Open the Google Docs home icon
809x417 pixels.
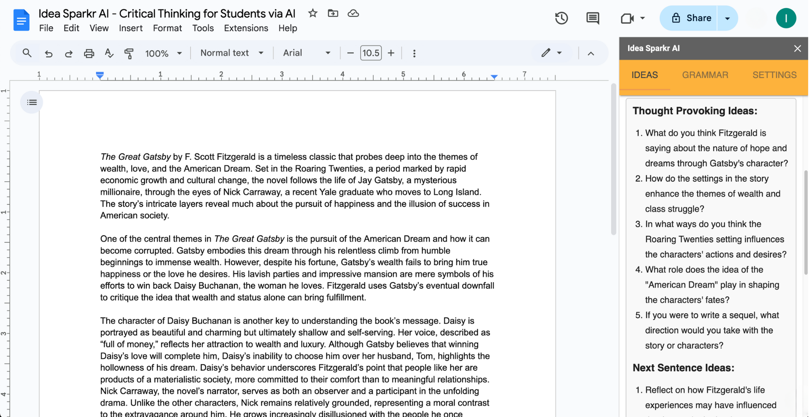tap(21, 20)
